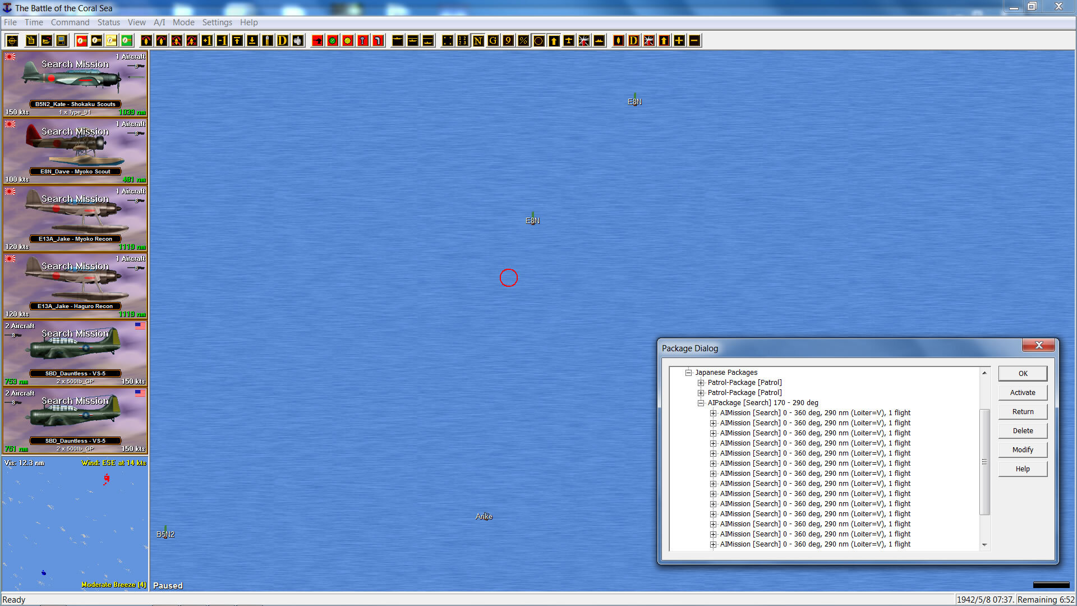Screen dimensions: 1077x606
Task: Toggle the N names display button
Action: click(478, 40)
